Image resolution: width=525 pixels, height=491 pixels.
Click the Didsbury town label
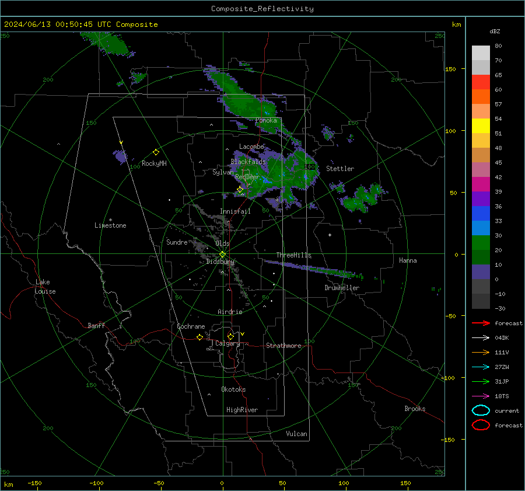[x=220, y=262]
